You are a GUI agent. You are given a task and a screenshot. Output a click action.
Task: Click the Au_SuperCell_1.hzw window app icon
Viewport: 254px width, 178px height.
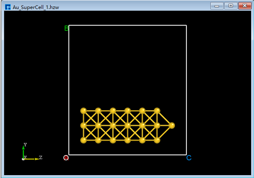click(7, 7)
